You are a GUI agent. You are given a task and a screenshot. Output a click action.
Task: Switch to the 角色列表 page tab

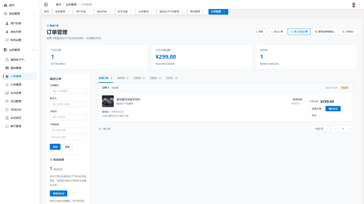pyautogui.click(x=101, y=12)
